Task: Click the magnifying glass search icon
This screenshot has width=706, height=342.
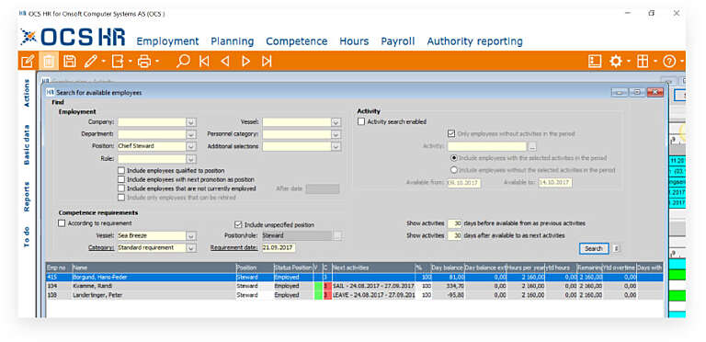Action: (183, 62)
